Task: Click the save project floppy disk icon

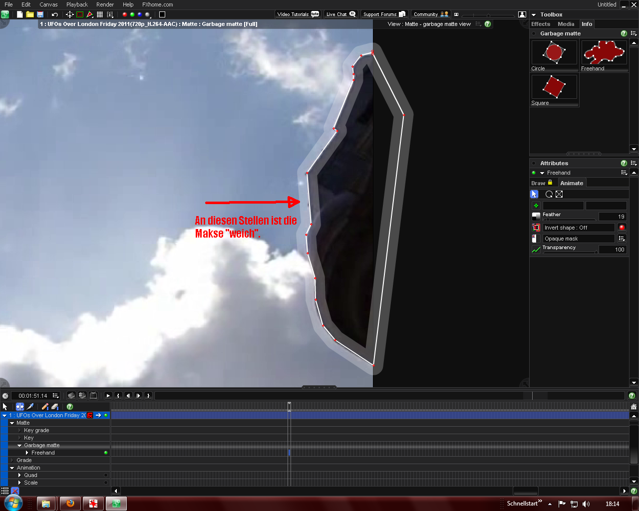Action: [x=40, y=14]
